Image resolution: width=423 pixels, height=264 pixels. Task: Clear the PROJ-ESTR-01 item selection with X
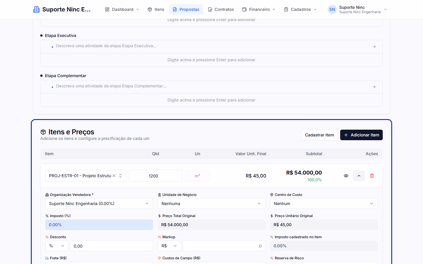pos(114,176)
